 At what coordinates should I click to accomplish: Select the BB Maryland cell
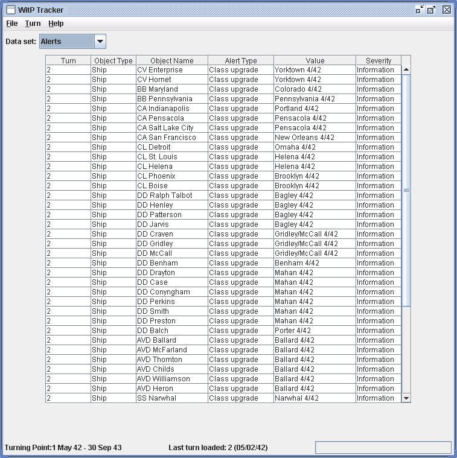click(x=172, y=89)
